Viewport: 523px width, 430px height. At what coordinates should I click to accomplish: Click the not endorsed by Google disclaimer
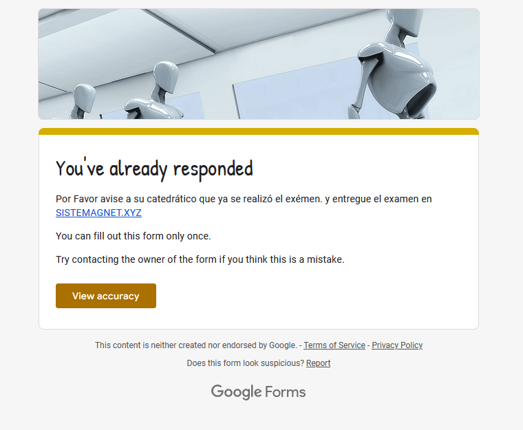(x=196, y=345)
